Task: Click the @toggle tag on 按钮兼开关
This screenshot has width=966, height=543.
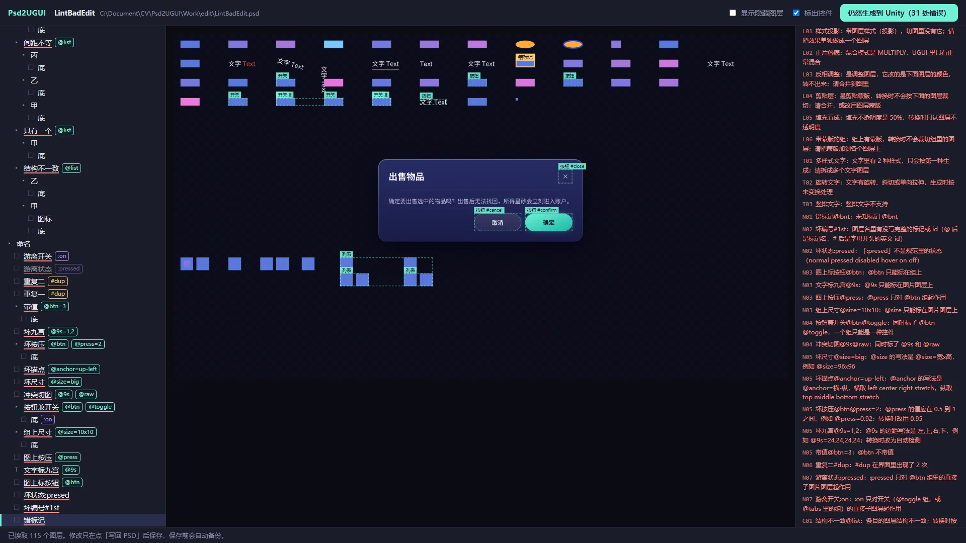Action: pyautogui.click(x=100, y=407)
